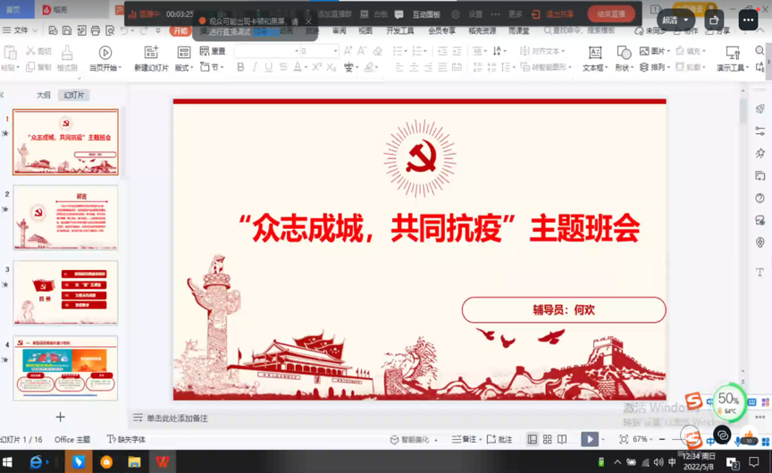Image resolution: width=772 pixels, height=473 pixels.
Task: Expand the 超清 video quality dropdown
Action: 675,20
